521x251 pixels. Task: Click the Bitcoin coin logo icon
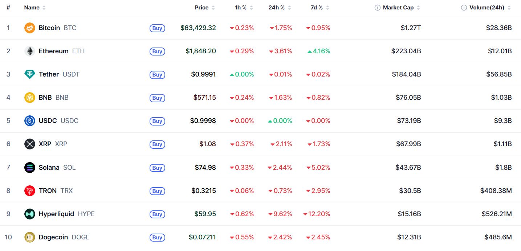30,28
